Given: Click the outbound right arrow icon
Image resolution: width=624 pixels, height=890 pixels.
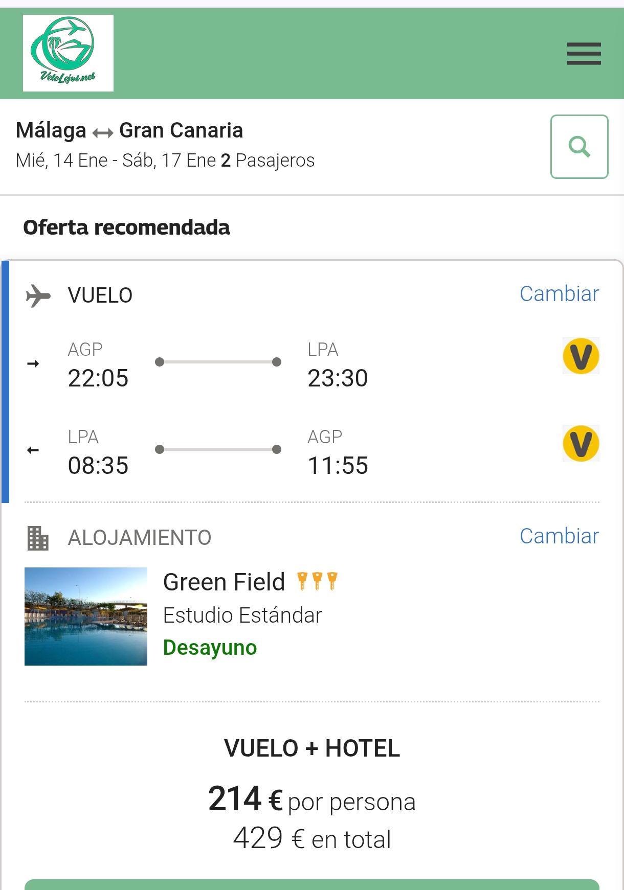Looking at the screenshot, I should click(x=33, y=363).
